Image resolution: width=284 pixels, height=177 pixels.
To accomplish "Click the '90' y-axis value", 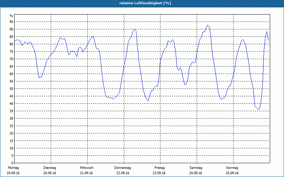I will point(11,29).
